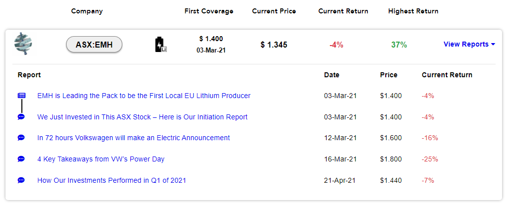Open '4 Key Takeaways from VW's Power Day'

pos(101,159)
